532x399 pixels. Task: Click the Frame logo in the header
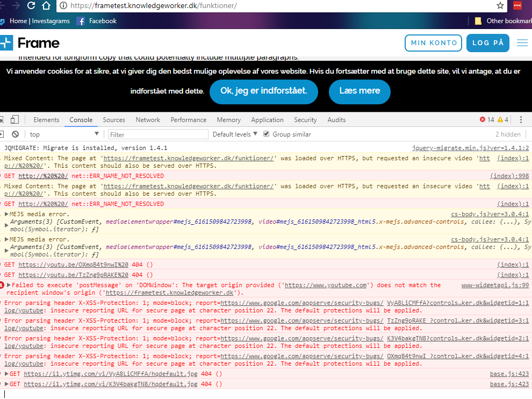coord(30,43)
